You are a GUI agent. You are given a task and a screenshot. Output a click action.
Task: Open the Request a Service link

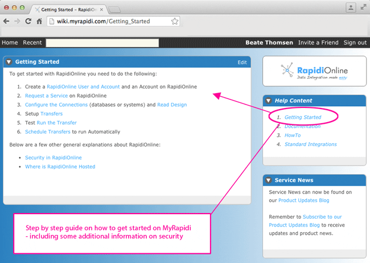(x=46, y=95)
